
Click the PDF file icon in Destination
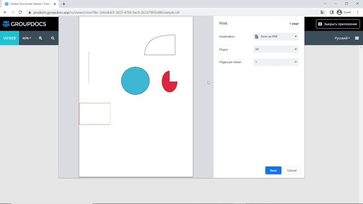coord(256,36)
